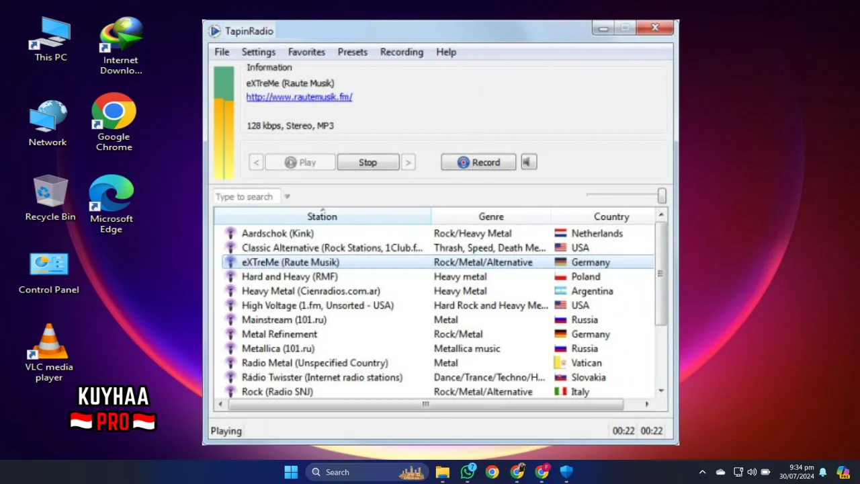860x484 pixels.
Task: Open the Presets menu
Action: coord(353,52)
